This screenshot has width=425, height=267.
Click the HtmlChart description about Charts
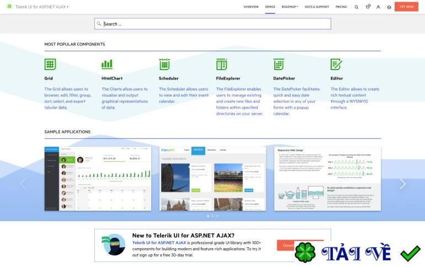[x=125, y=98]
